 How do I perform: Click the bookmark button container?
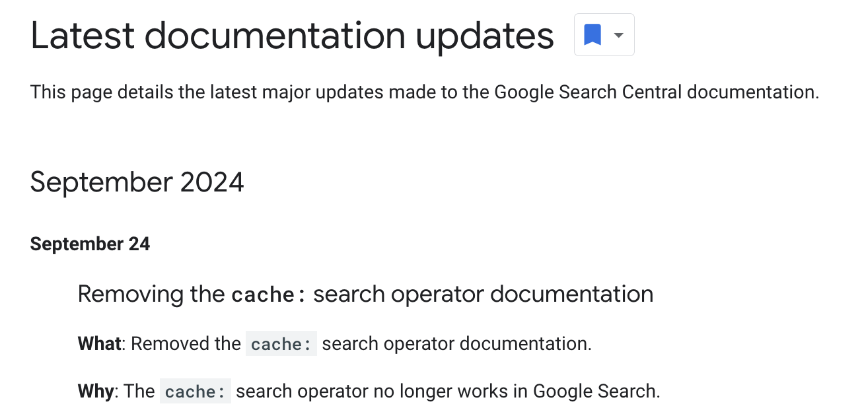tap(604, 34)
